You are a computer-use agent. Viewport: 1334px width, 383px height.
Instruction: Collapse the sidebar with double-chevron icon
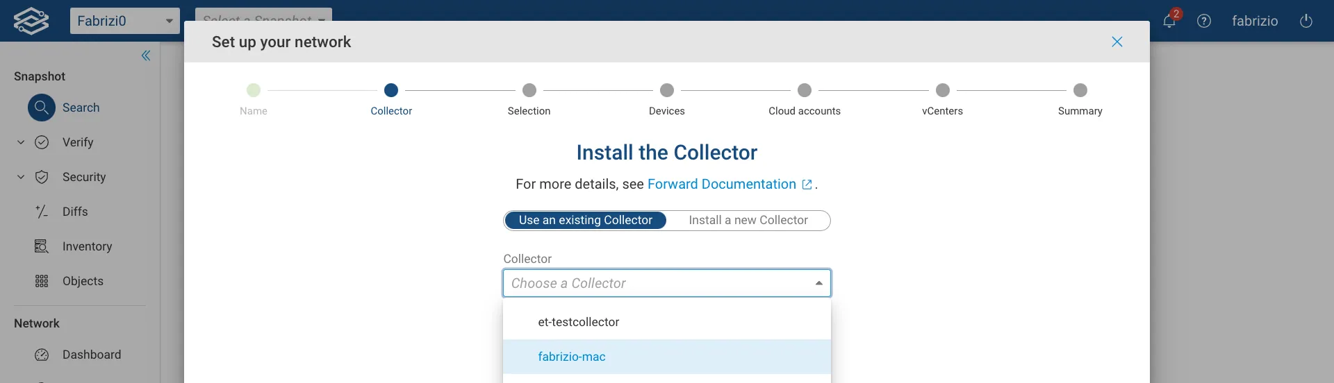(146, 56)
